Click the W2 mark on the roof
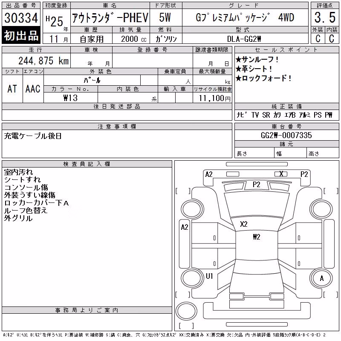The image size is (341, 341). pos(257,237)
